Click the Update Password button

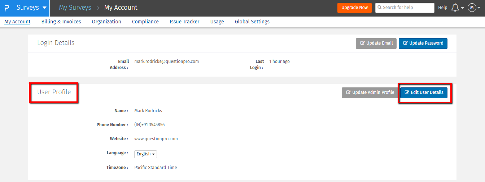coord(423,43)
